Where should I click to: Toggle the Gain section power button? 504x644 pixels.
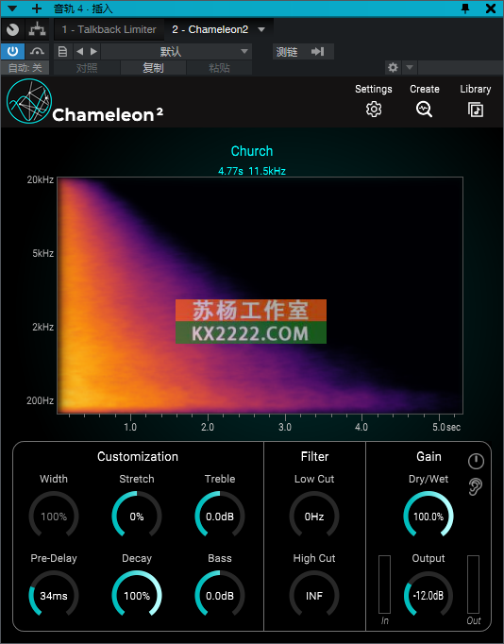[x=476, y=461]
